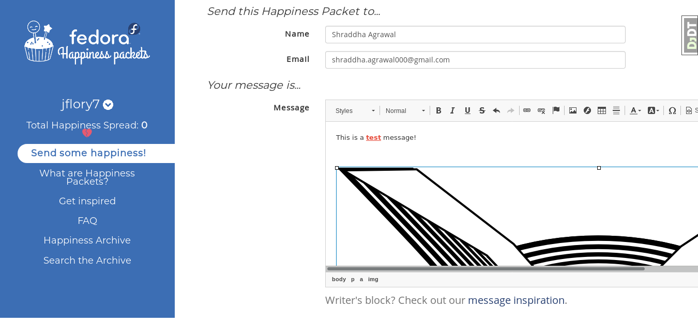Insert an anchor with the flag icon
Image resolution: width=698 pixels, height=324 pixels.
tap(556, 110)
